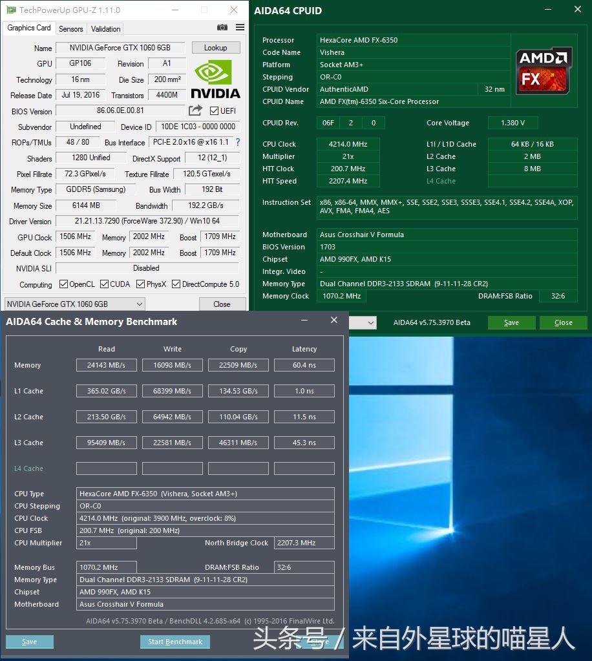The image size is (592, 661).
Task: Click the CPU Type value in Benchmark window
Action: [x=206, y=494]
